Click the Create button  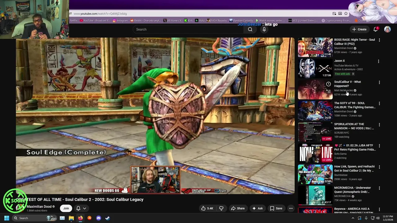click(x=359, y=29)
